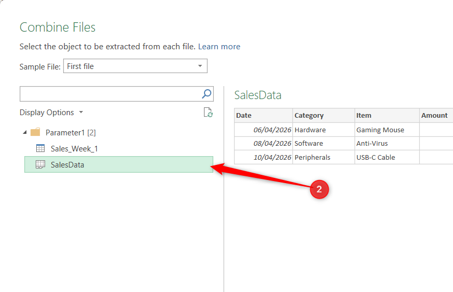Click the search magnifier icon
Image resolution: width=453 pixels, height=292 pixels.
click(207, 94)
